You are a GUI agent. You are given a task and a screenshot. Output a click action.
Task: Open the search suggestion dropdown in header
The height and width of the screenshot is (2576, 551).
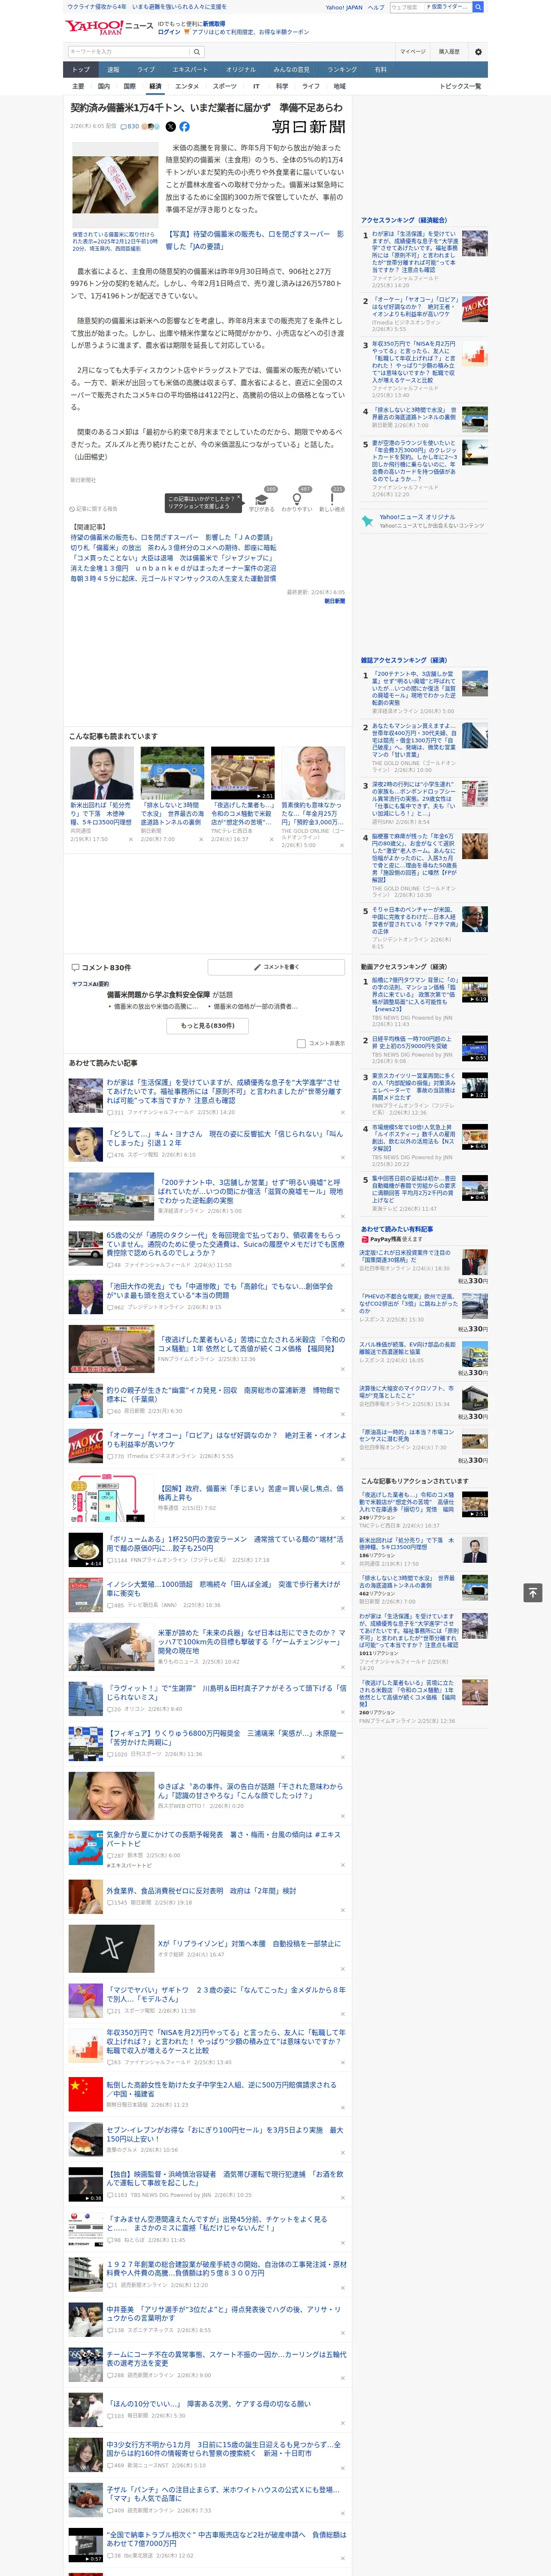(x=447, y=7)
